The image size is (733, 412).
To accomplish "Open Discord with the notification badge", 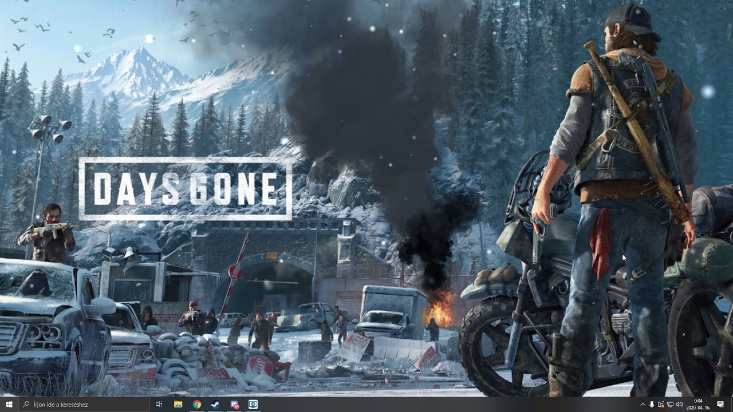I will (234, 405).
